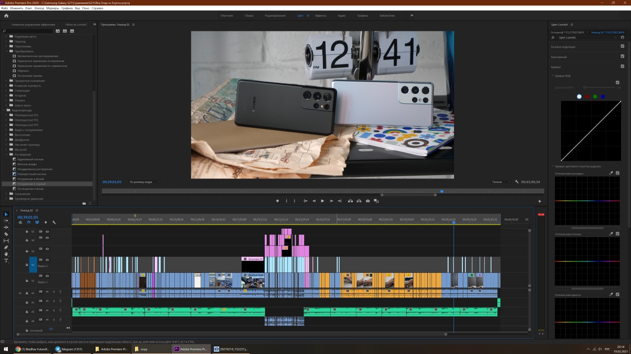Viewport: 631px width, 354px height.
Task: Toggle timeline Snap magnet icon
Action: [29, 222]
